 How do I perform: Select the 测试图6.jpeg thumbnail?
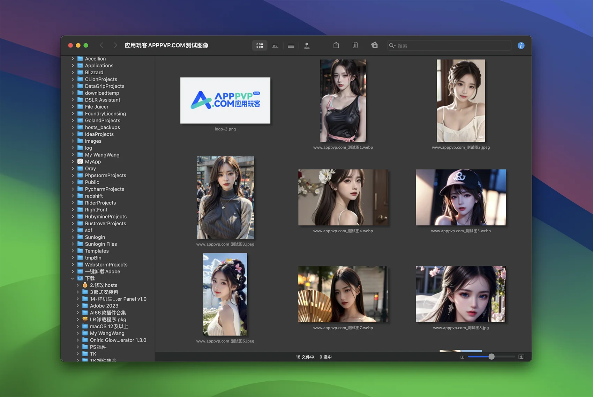[225, 294]
